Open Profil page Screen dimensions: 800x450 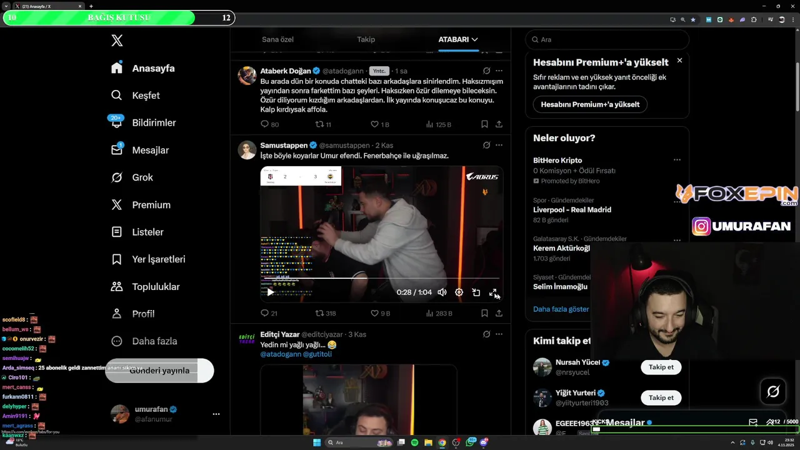coord(132,314)
